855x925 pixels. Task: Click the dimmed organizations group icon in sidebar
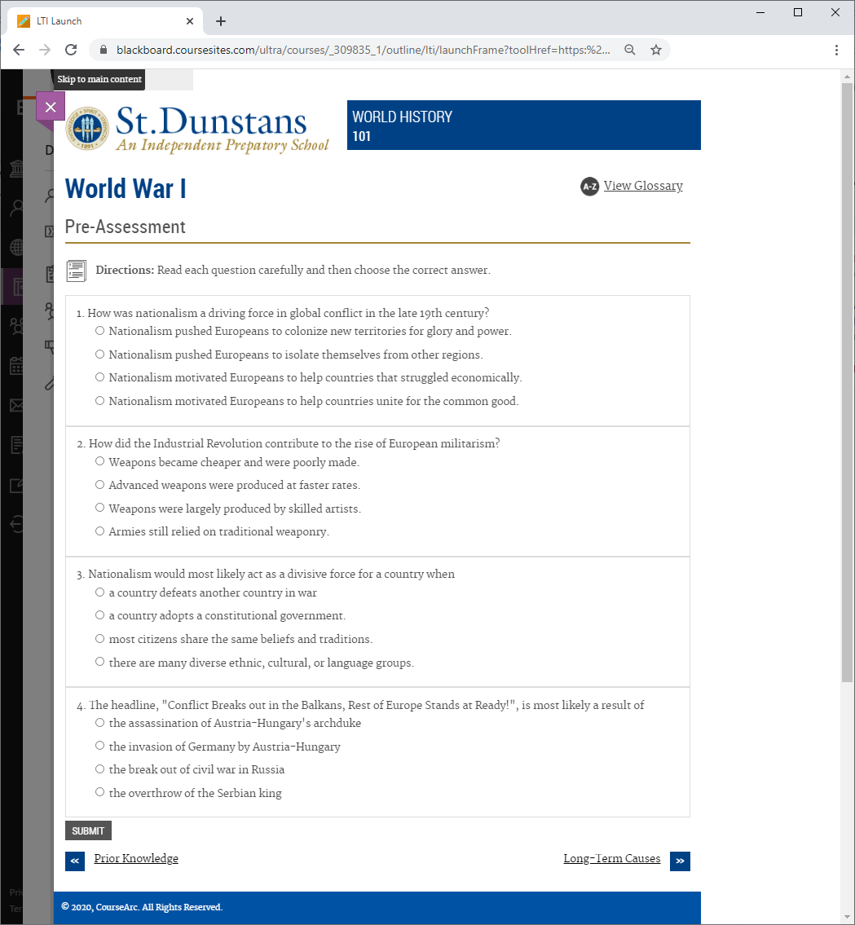tap(16, 326)
